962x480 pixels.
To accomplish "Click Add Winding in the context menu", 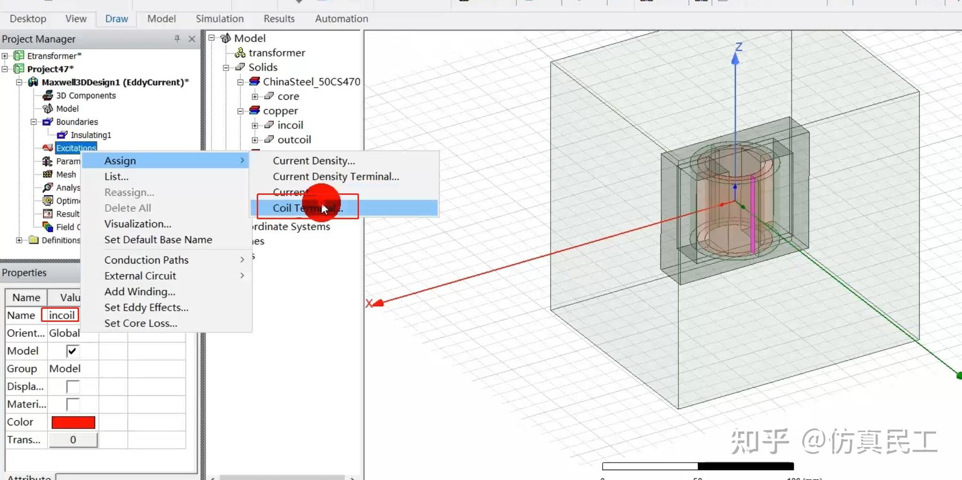I will [139, 291].
